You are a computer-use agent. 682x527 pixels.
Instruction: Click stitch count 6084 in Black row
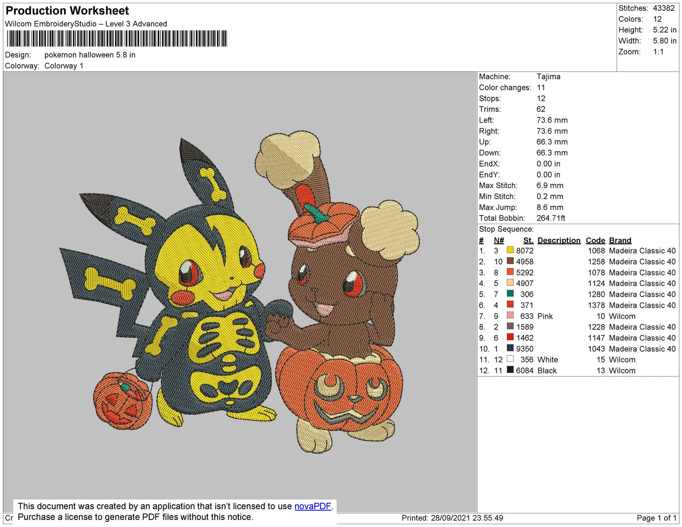pyautogui.click(x=525, y=370)
